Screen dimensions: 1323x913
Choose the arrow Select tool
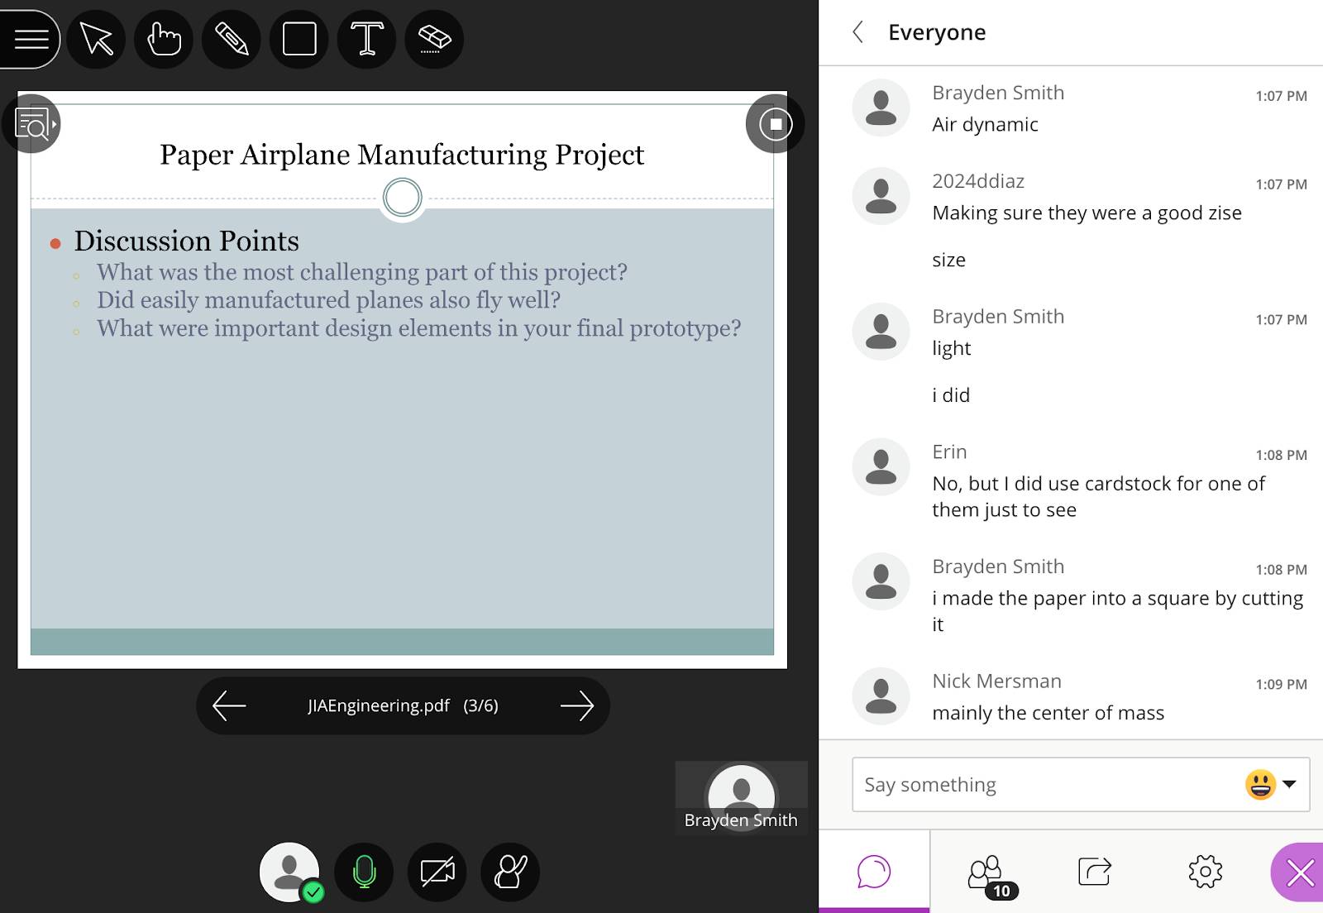point(97,39)
